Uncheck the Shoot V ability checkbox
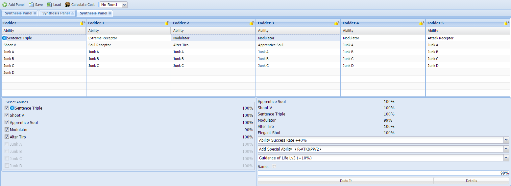Image resolution: width=511 pixels, height=186 pixels. (x=7, y=115)
